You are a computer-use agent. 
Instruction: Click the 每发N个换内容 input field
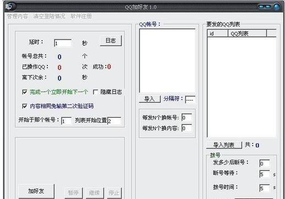coord(187,128)
